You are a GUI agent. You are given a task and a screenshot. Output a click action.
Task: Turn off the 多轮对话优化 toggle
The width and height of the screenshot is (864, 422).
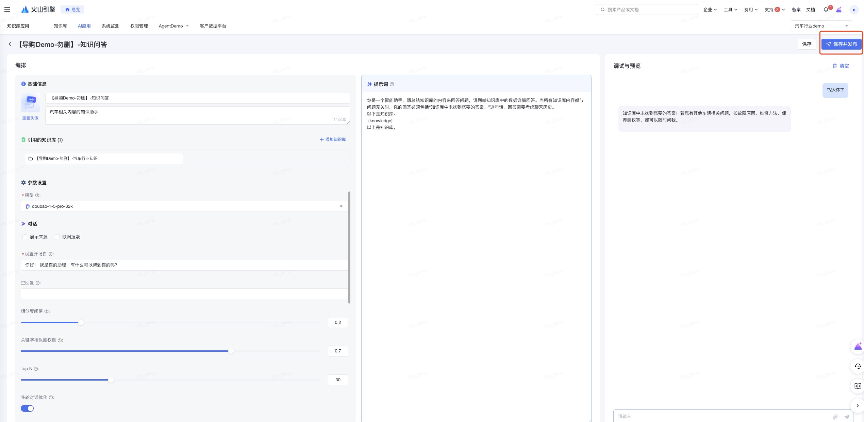pyautogui.click(x=27, y=408)
